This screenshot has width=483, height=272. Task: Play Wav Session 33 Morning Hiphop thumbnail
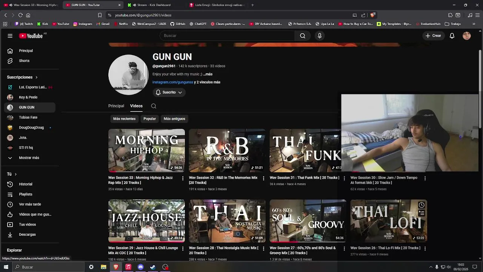point(146,150)
